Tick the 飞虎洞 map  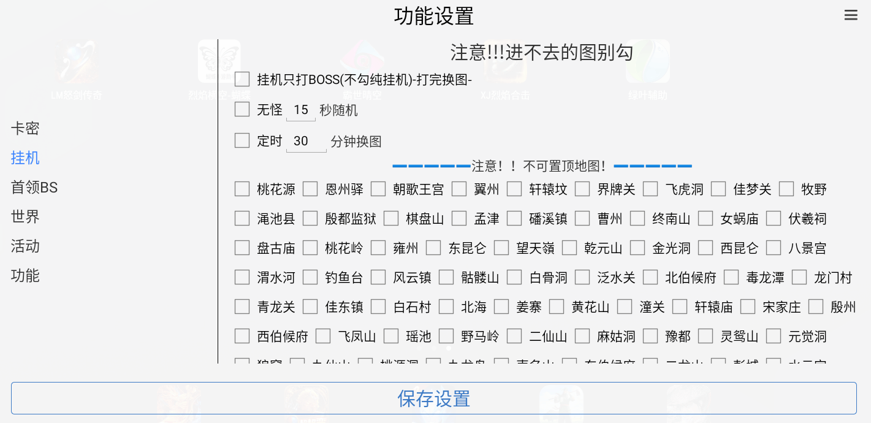650,189
